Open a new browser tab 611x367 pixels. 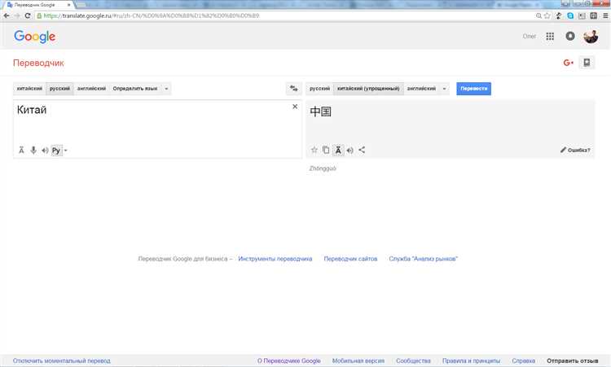tap(81, 5)
